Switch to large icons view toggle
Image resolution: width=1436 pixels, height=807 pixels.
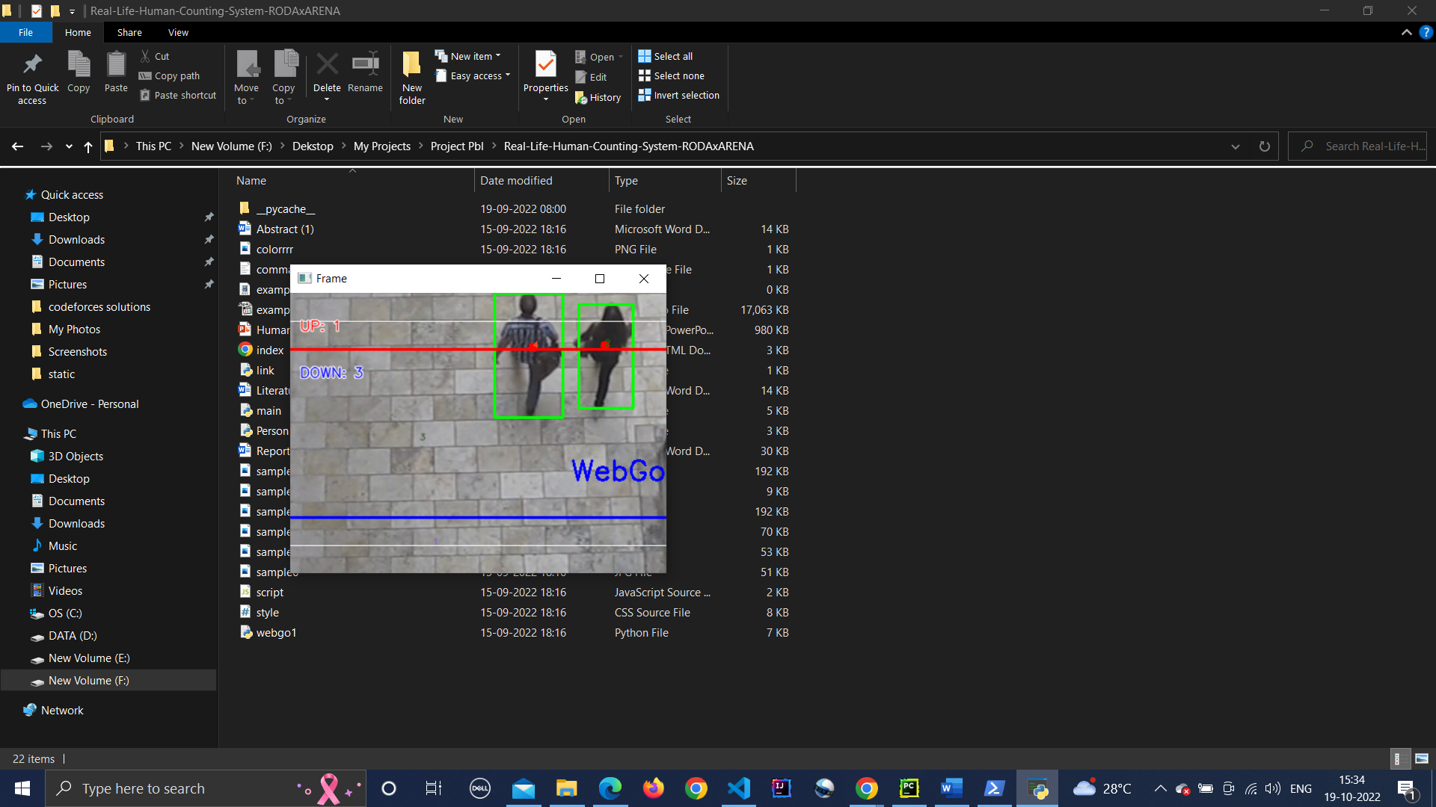(1422, 758)
